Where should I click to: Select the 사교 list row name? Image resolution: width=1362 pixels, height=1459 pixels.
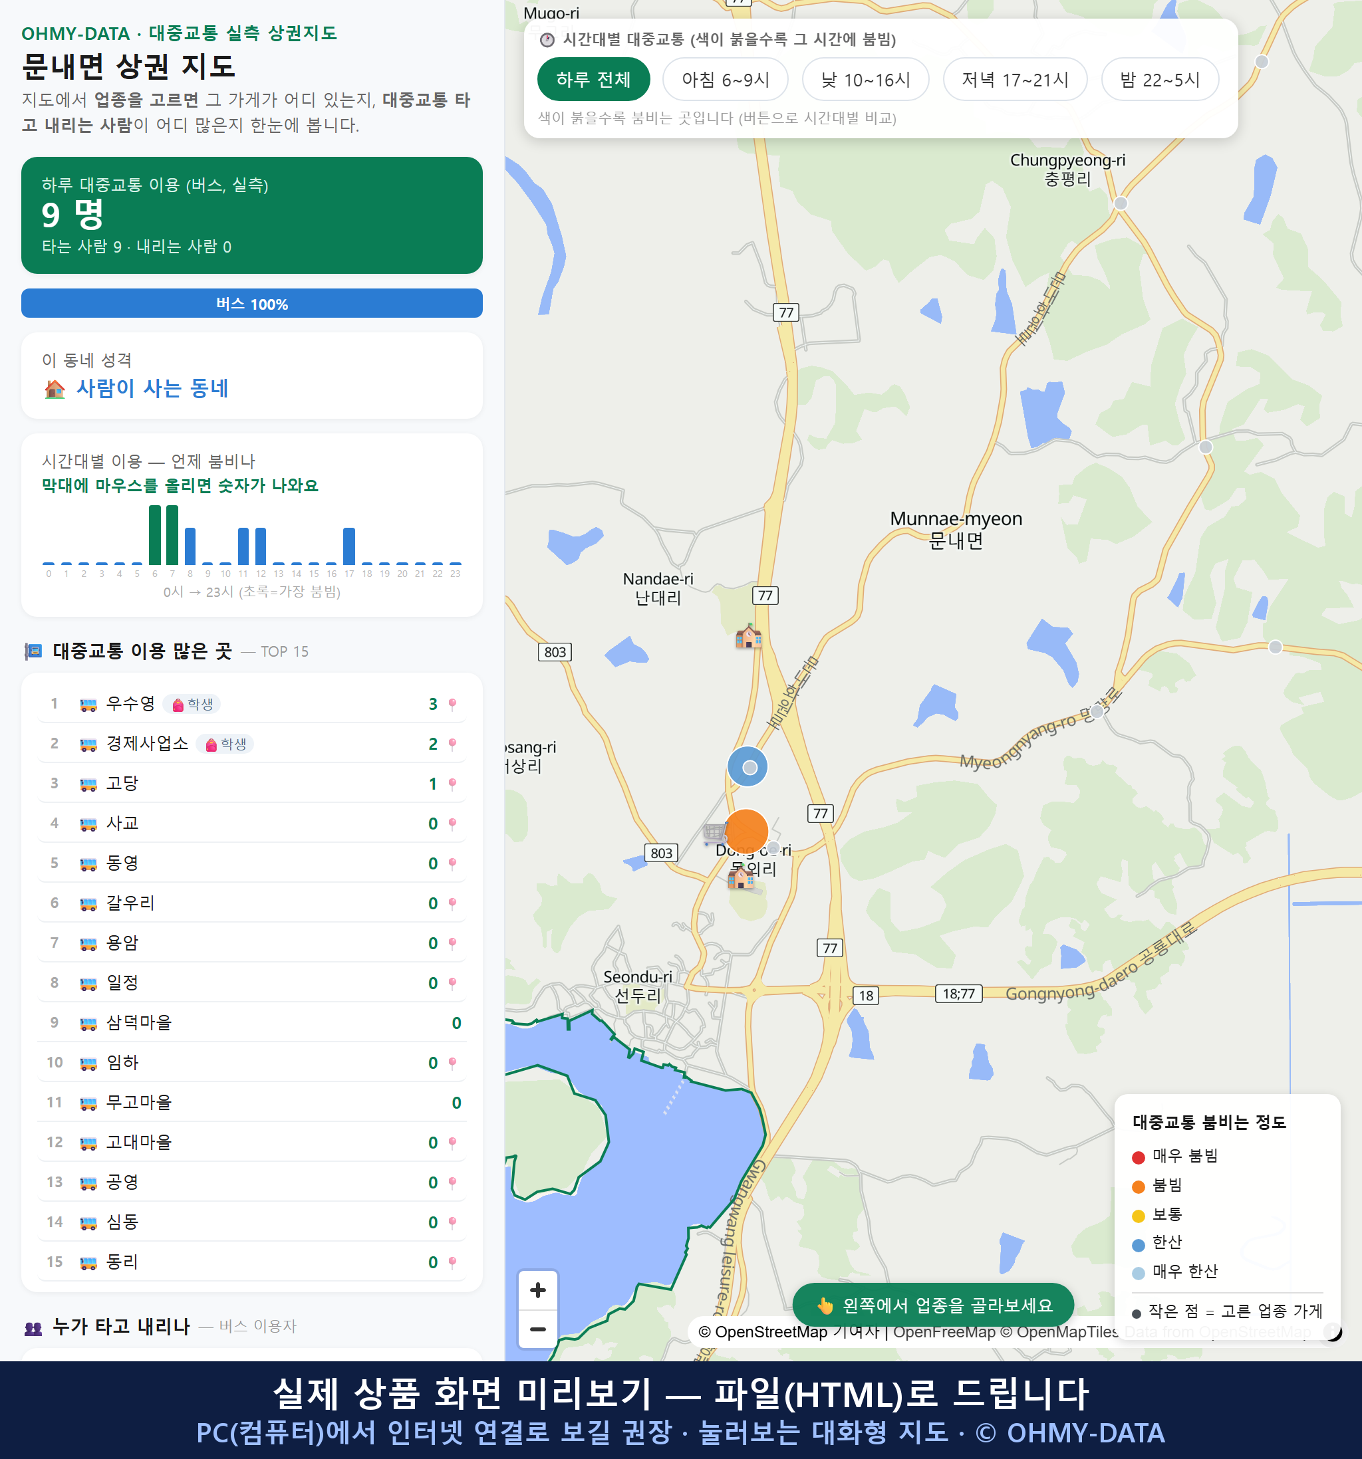click(122, 823)
